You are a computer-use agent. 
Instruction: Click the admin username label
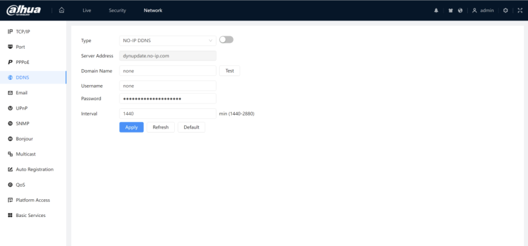point(487,11)
